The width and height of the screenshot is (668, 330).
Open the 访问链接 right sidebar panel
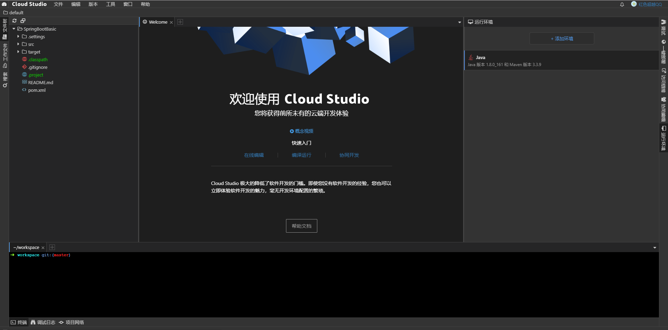tap(663, 80)
